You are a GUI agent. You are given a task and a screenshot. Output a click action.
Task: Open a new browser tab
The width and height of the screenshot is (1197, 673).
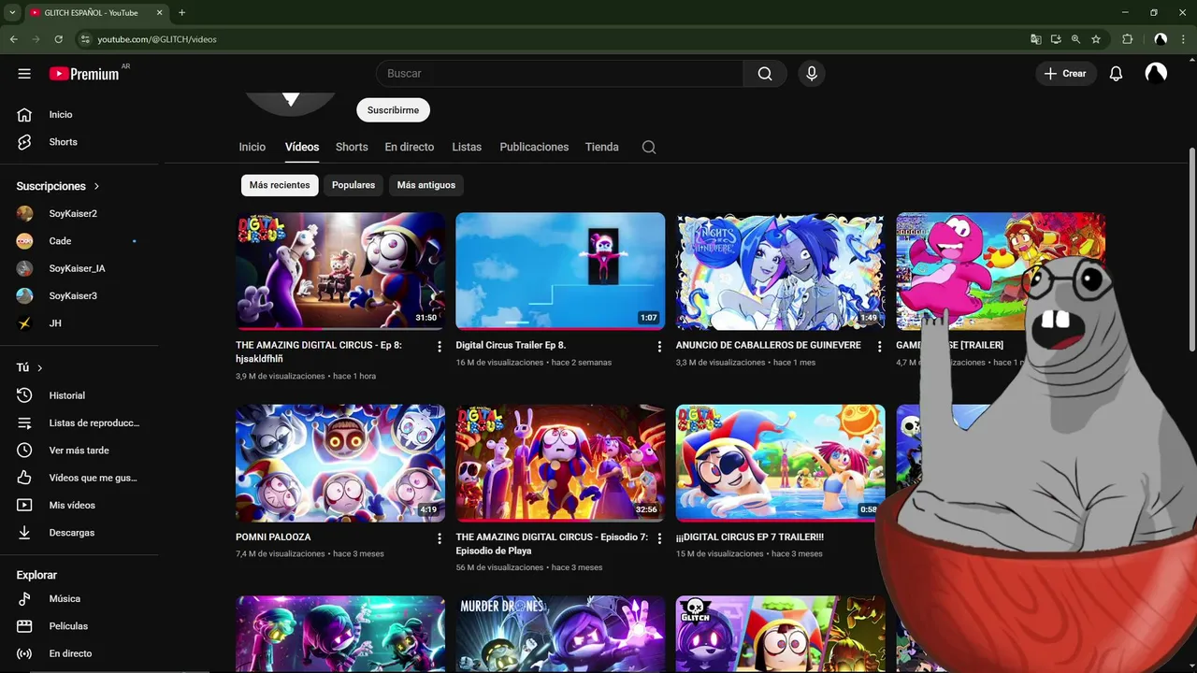[181, 12]
